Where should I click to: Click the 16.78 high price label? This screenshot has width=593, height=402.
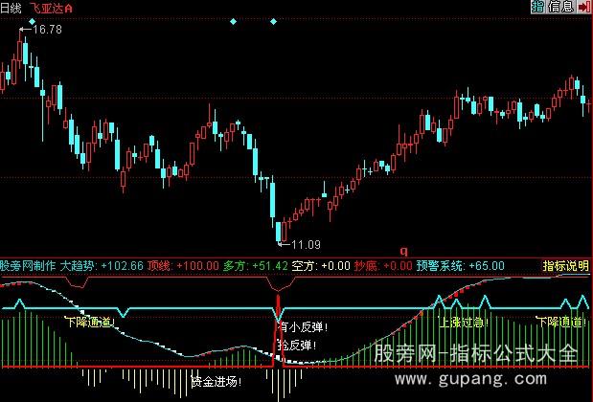[x=47, y=30]
